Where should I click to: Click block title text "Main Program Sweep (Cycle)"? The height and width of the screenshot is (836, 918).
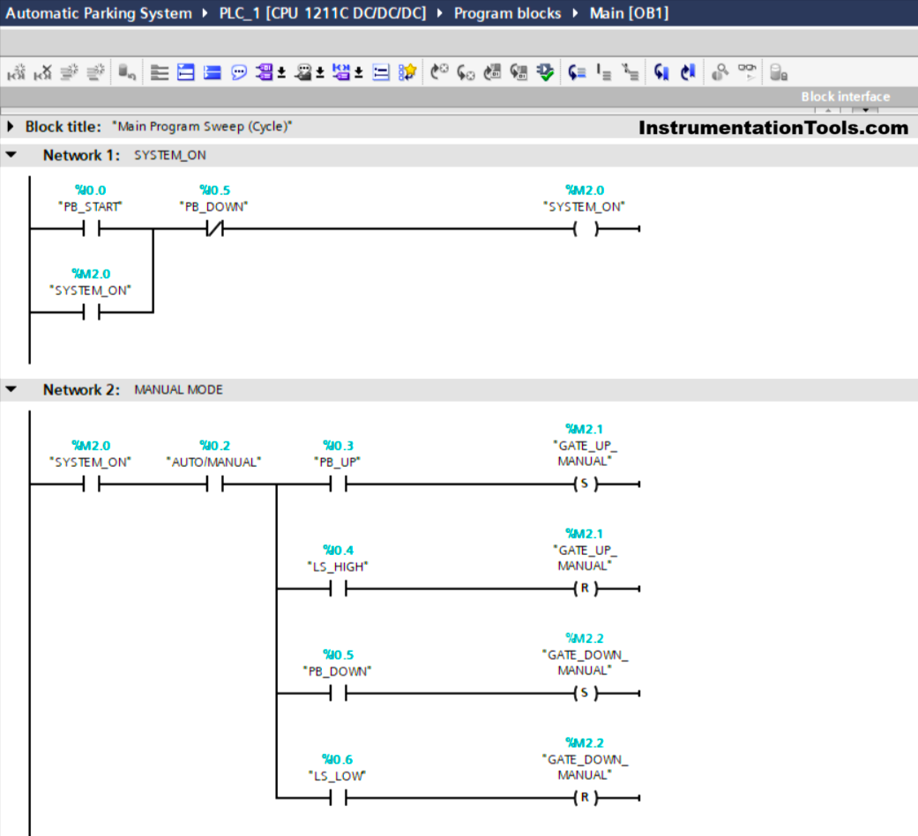202,126
